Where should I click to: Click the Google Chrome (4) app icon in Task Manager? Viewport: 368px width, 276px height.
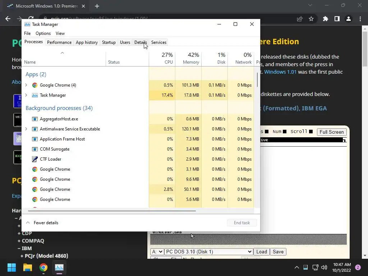[35, 85]
